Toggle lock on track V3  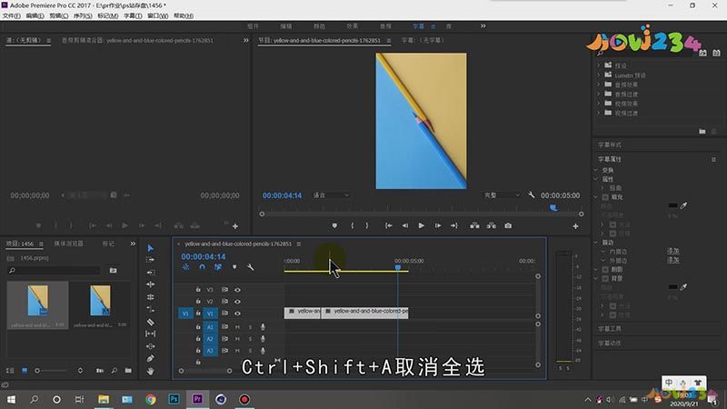198,289
